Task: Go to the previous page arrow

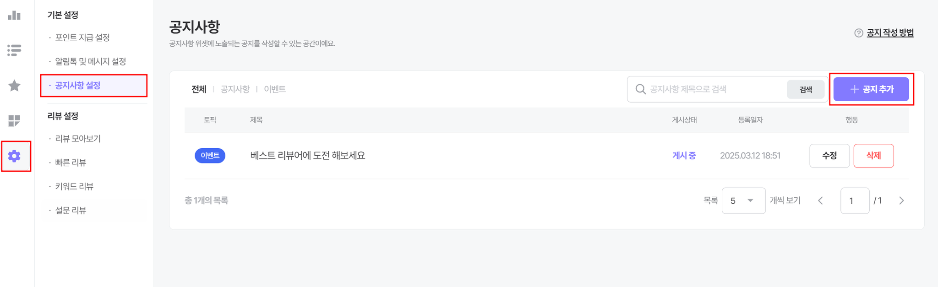Action: click(x=820, y=200)
